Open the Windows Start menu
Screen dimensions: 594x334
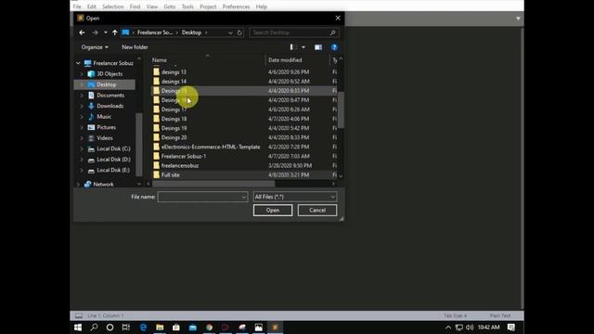point(78,328)
